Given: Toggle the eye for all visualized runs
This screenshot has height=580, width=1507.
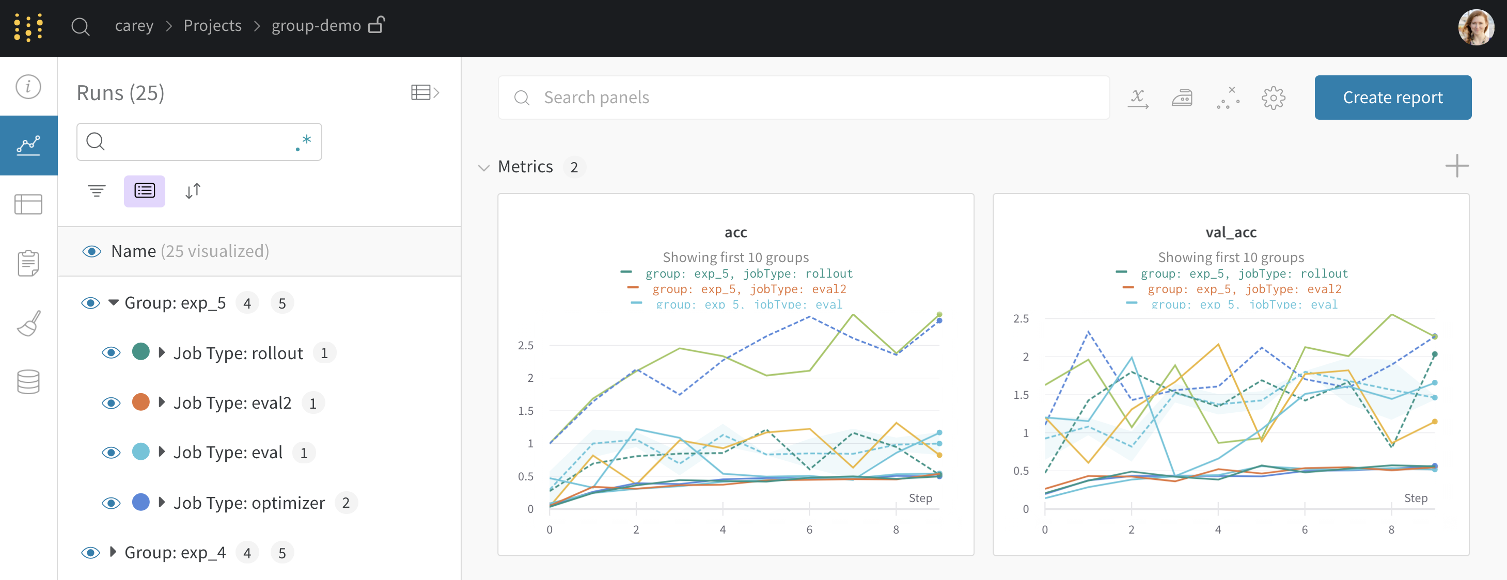Looking at the screenshot, I should coord(92,251).
